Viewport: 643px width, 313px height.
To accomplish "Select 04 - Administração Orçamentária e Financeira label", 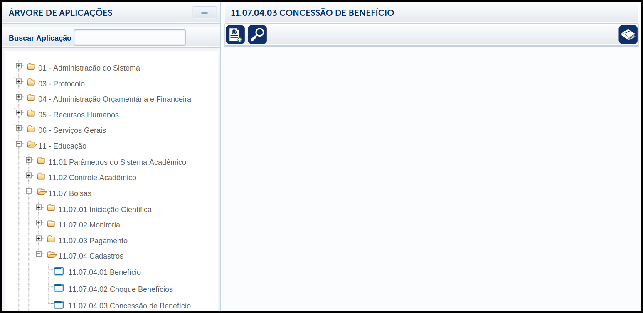I will (x=115, y=99).
